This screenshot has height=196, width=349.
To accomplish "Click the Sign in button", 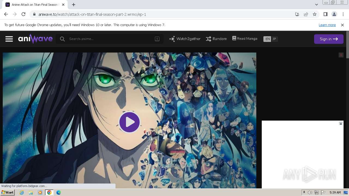I will (x=329, y=39).
